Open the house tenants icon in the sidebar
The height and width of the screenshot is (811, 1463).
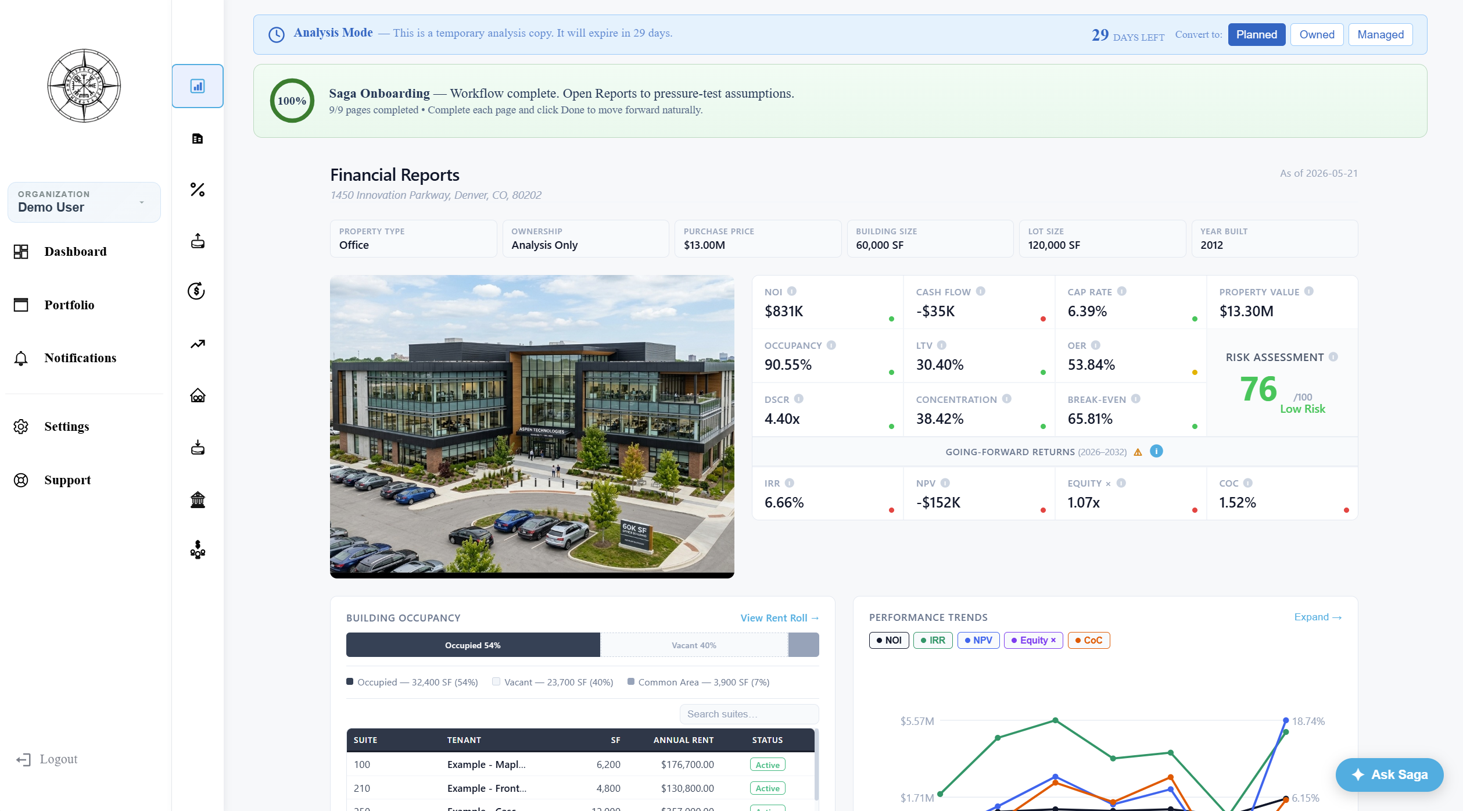198,395
